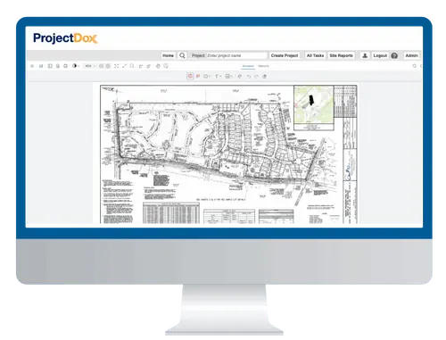Open the zoom percentage dropdown
Viewport: 446px width, 340px height.
click(89, 66)
